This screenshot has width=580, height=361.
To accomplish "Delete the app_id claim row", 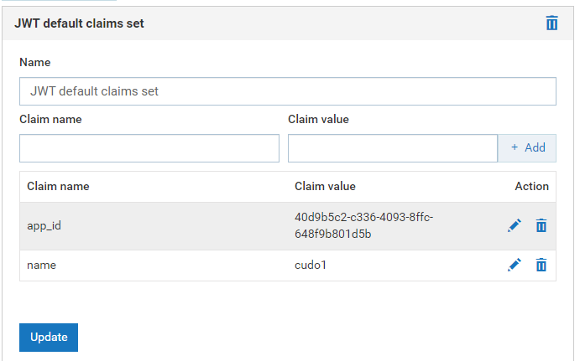I will coord(541,225).
